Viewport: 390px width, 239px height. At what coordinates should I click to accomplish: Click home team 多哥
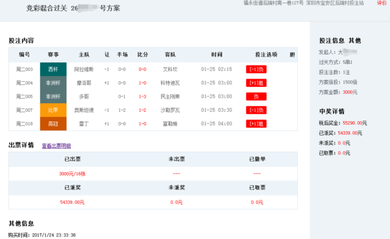[x=84, y=96]
